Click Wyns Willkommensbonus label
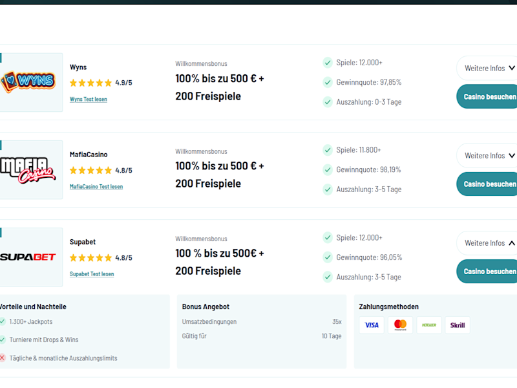This screenshot has width=517, height=388. tap(201, 63)
